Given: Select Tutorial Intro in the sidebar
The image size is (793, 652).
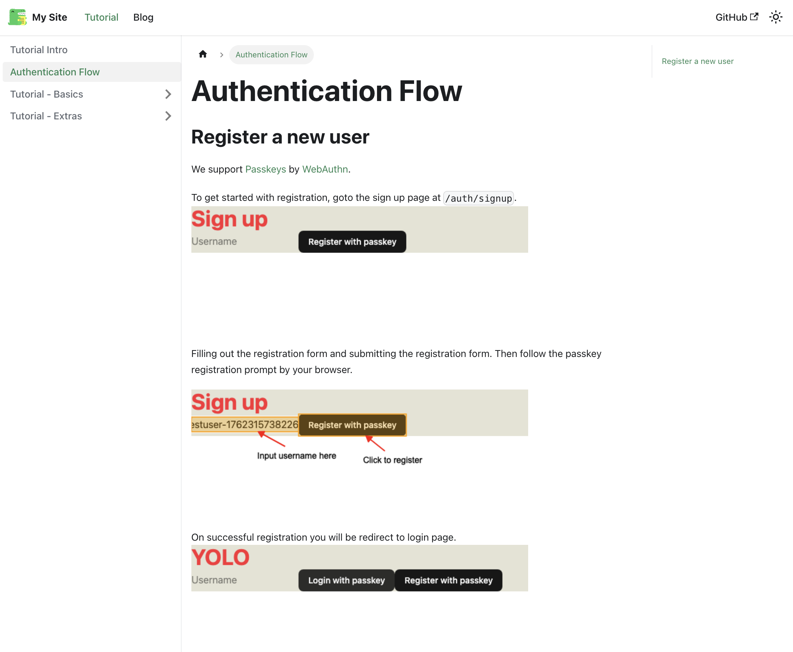Looking at the screenshot, I should click(39, 49).
